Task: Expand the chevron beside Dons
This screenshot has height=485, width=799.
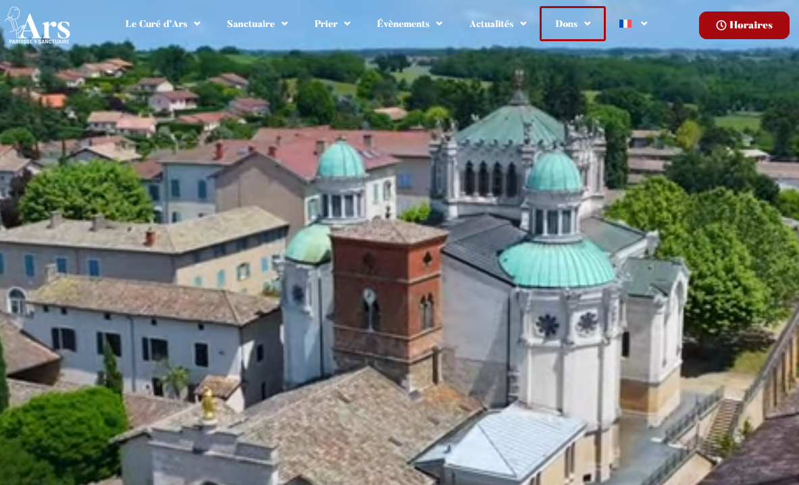Action: pos(587,24)
